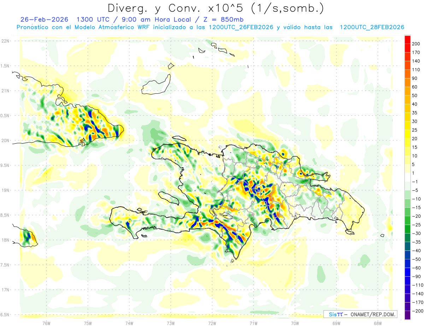Click the "0.5N" latitude label
The height and width of the screenshot is (328, 424).
pos(5,116)
